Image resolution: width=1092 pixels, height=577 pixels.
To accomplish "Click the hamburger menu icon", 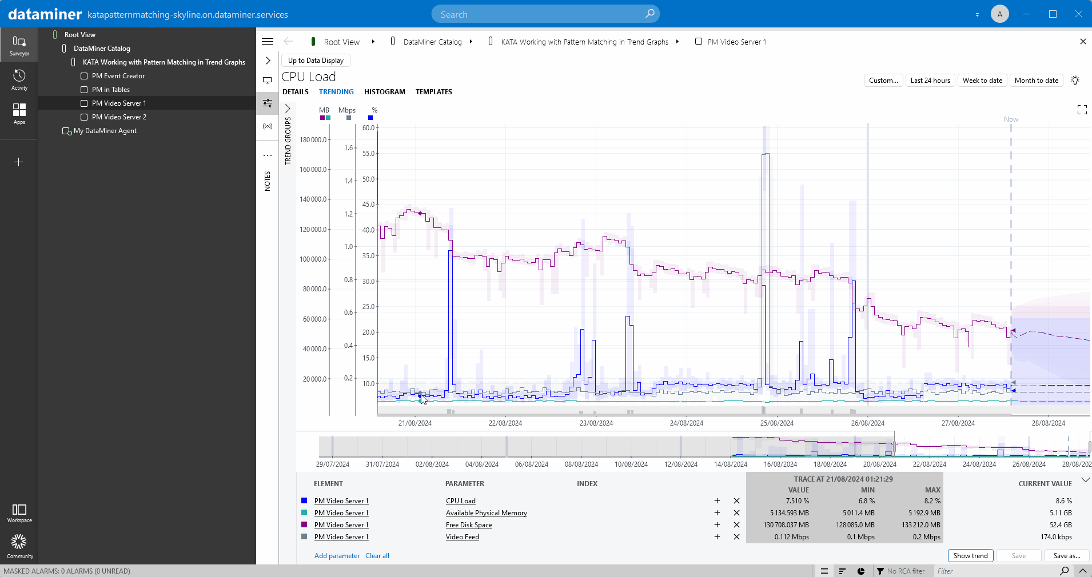I will coord(268,41).
